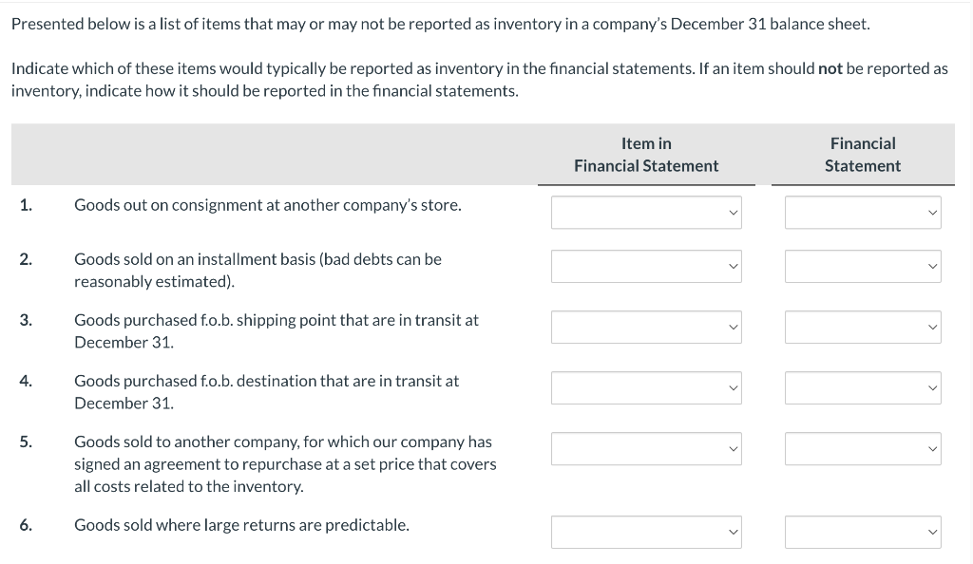The height and width of the screenshot is (564, 973).
Task: Open Item in Financial Statement dropdown for consignment goods
Action: point(646,213)
